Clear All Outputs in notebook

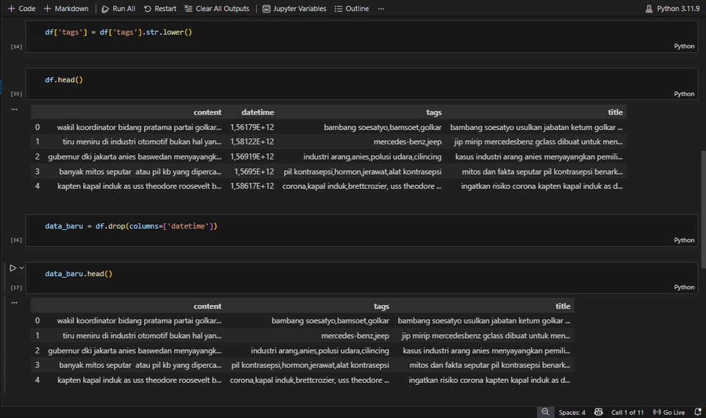(216, 9)
